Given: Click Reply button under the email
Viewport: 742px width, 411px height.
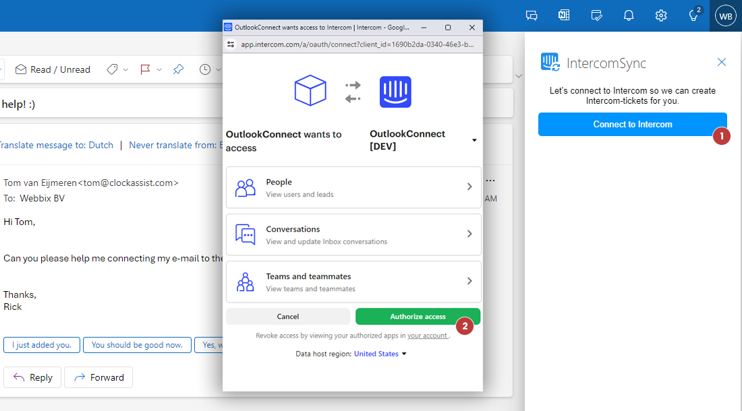Looking at the screenshot, I should [32, 377].
